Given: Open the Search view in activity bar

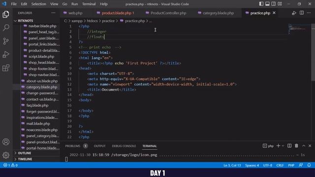Looking at the screenshot, I should pyautogui.click(x=6, y=28).
